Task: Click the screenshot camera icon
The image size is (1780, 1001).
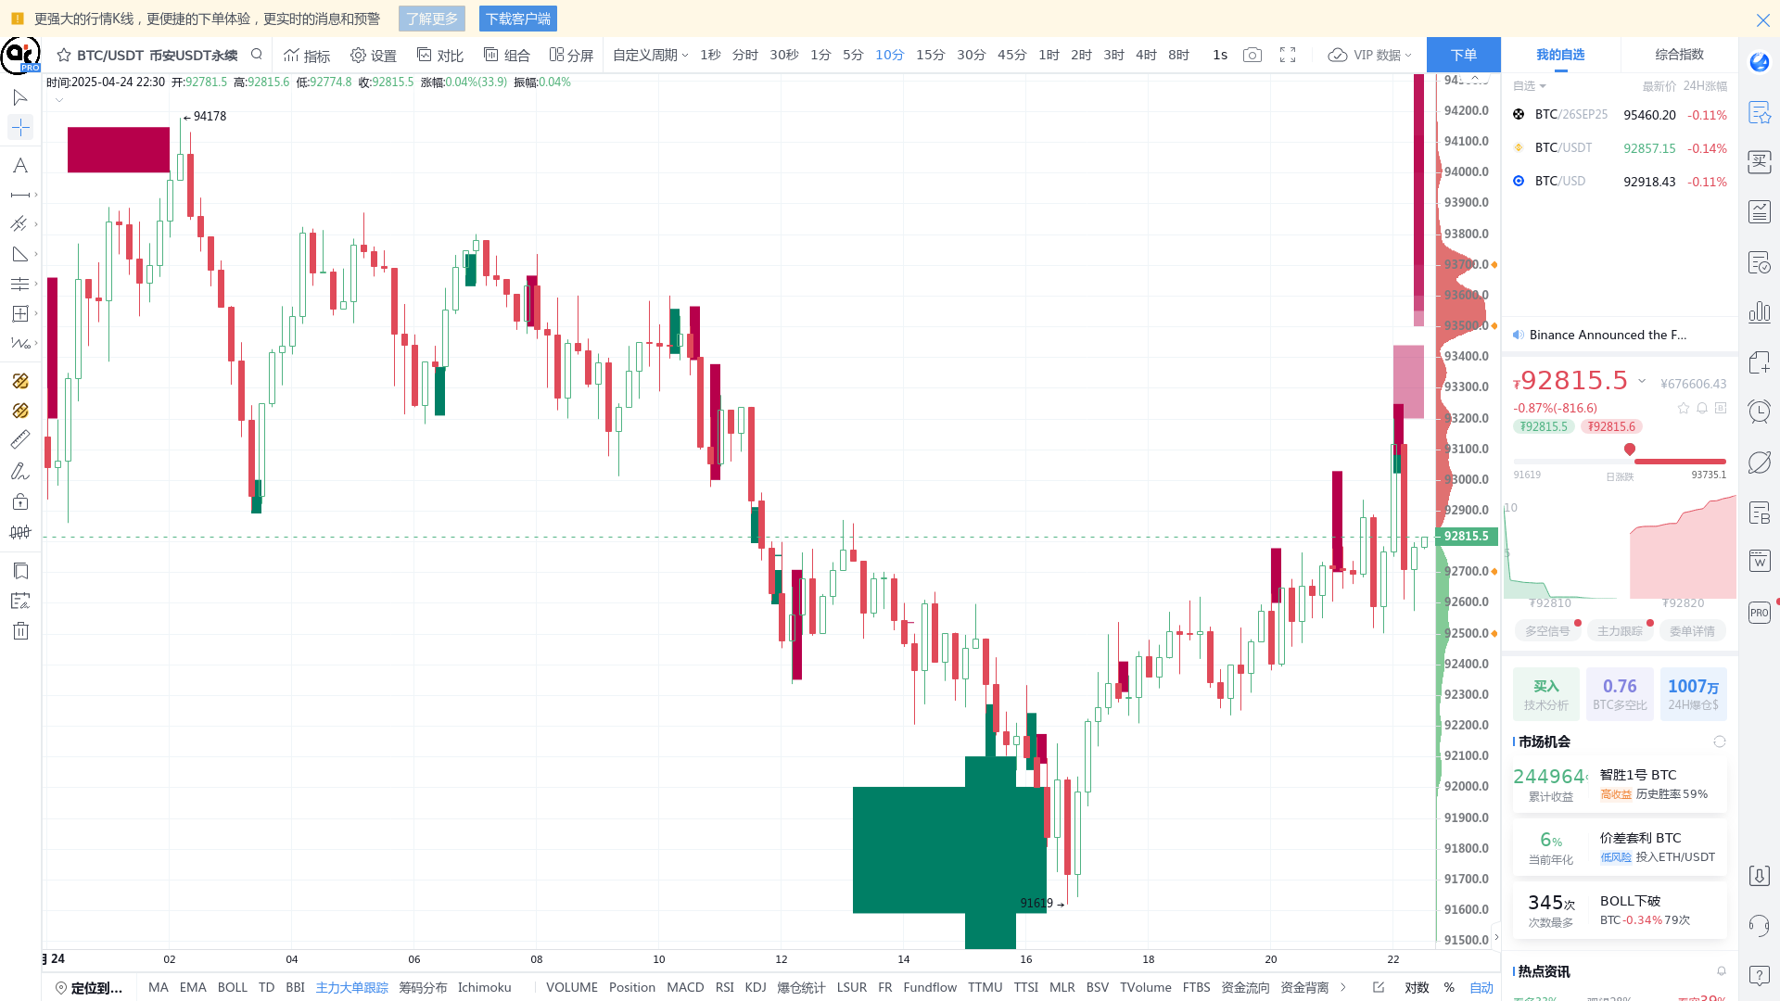Action: coord(1252,56)
